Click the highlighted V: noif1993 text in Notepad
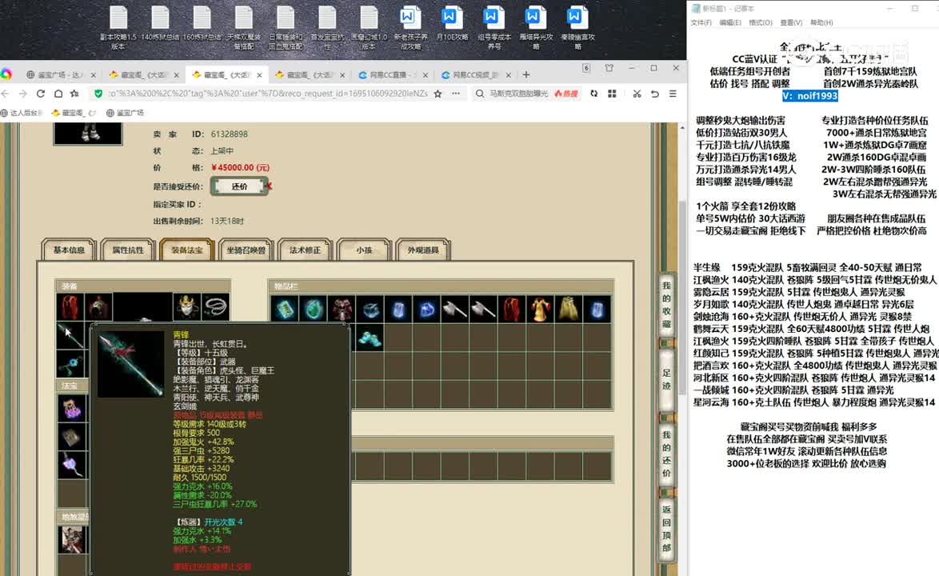This screenshot has height=576, width=939. (x=810, y=96)
